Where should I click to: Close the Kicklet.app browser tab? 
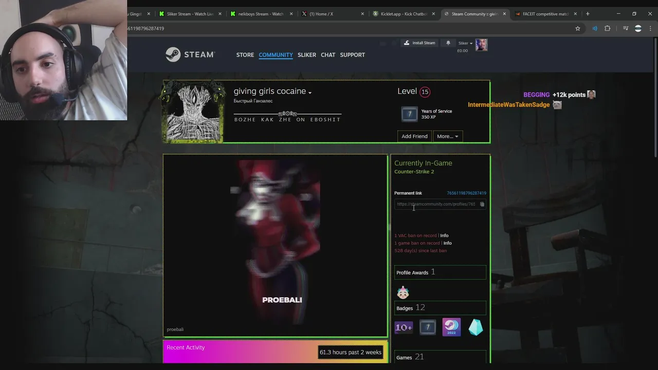tap(433, 14)
